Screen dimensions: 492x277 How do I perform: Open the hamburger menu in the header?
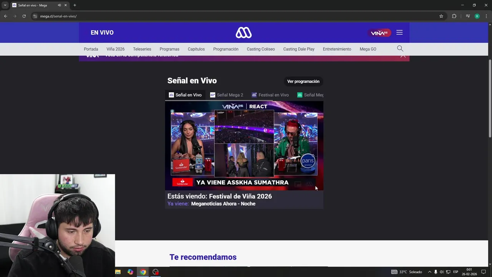tap(399, 33)
